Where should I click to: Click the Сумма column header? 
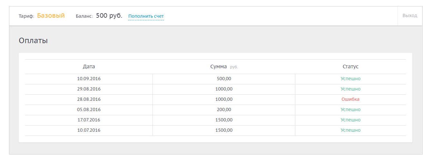click(x=219, y=67)
